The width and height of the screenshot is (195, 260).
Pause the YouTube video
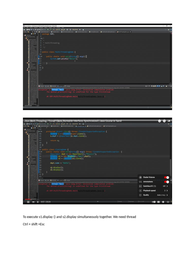pos(28,202)
